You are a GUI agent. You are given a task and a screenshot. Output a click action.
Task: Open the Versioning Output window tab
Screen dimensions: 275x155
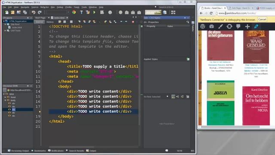(18, 151)
